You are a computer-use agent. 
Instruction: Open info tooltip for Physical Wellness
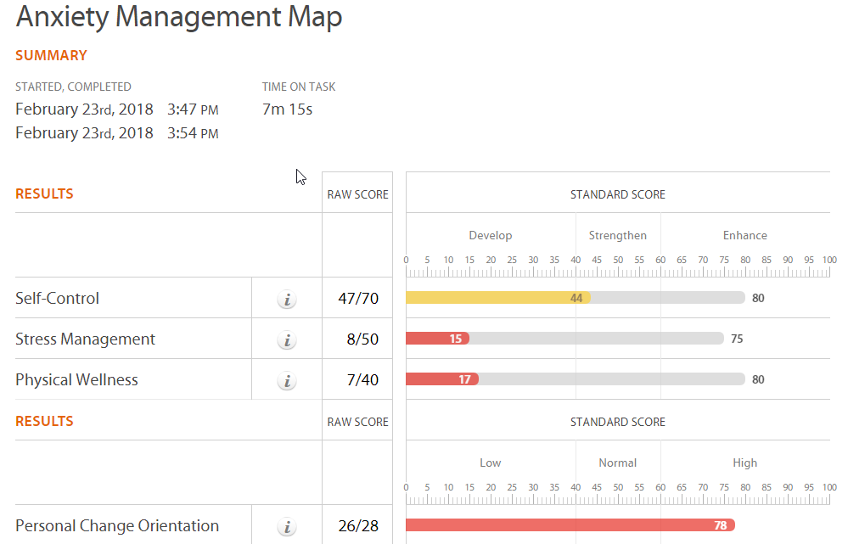click(287, 380)
